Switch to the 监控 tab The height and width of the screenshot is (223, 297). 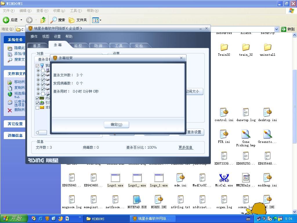point(78,46)
